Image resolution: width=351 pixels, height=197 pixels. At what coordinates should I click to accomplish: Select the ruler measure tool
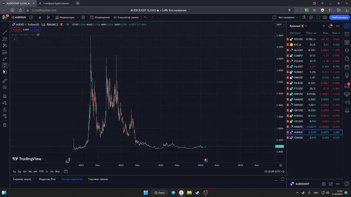point(5,81)
